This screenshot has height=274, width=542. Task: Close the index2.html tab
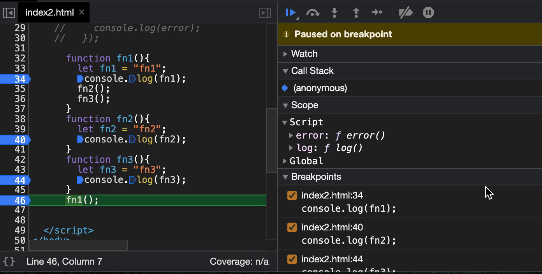click(81, 12)
